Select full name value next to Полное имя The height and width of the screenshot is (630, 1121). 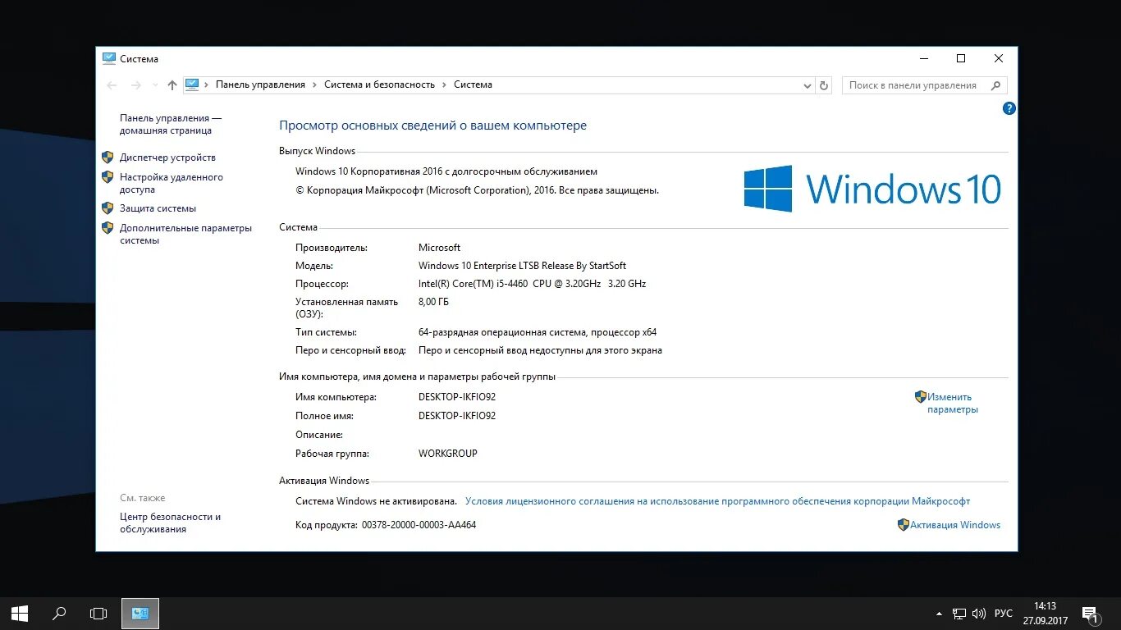tap(457, 416)
